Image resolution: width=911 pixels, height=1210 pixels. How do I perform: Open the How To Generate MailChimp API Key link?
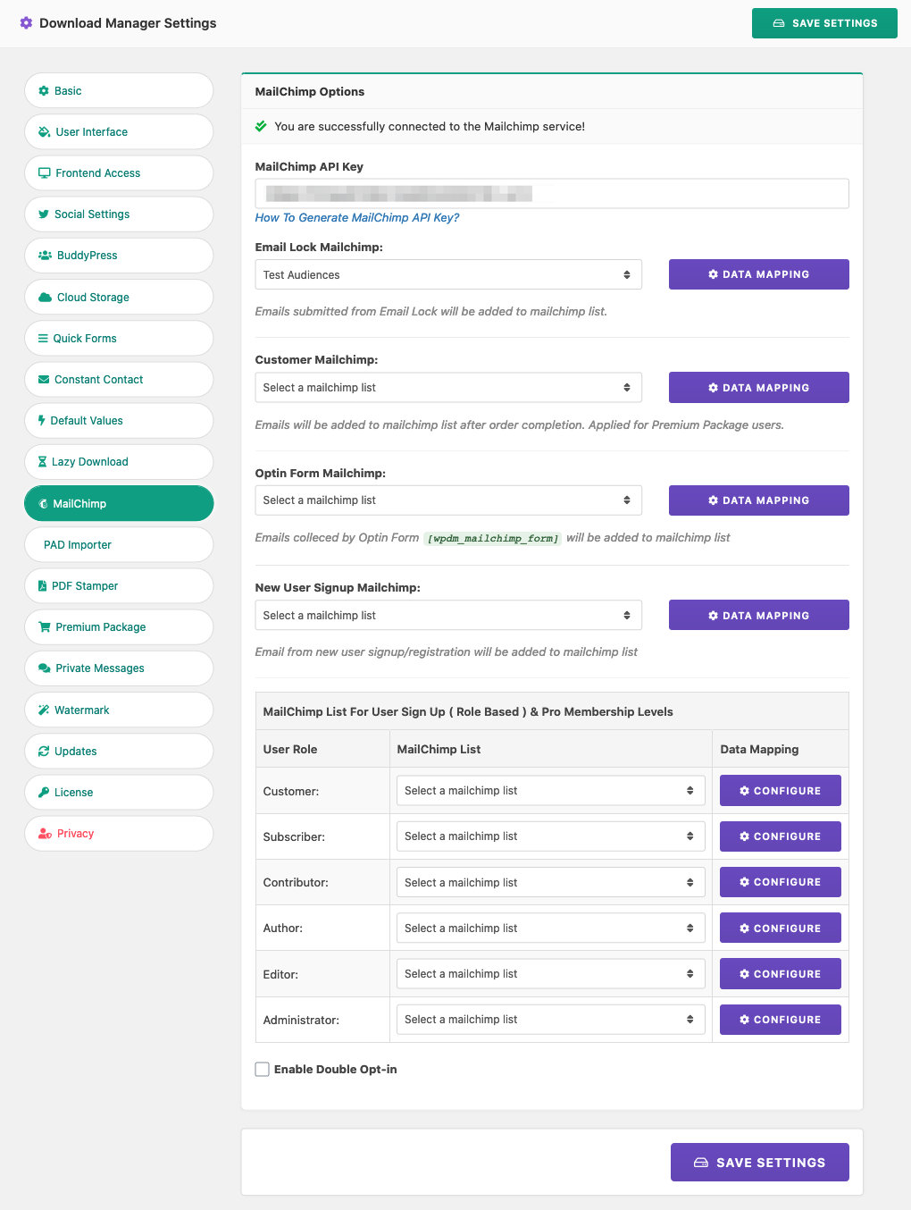pyautogui.click(x=356, y=217)
